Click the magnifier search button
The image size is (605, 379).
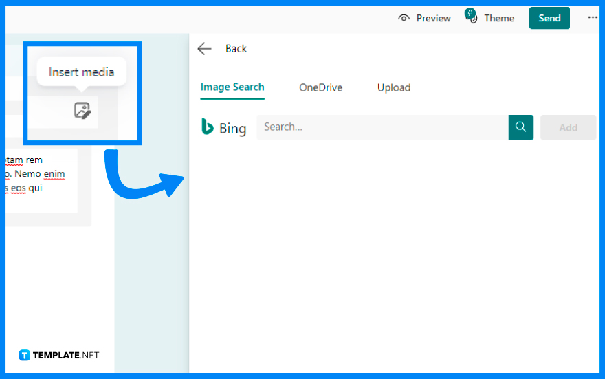point(521,127)
